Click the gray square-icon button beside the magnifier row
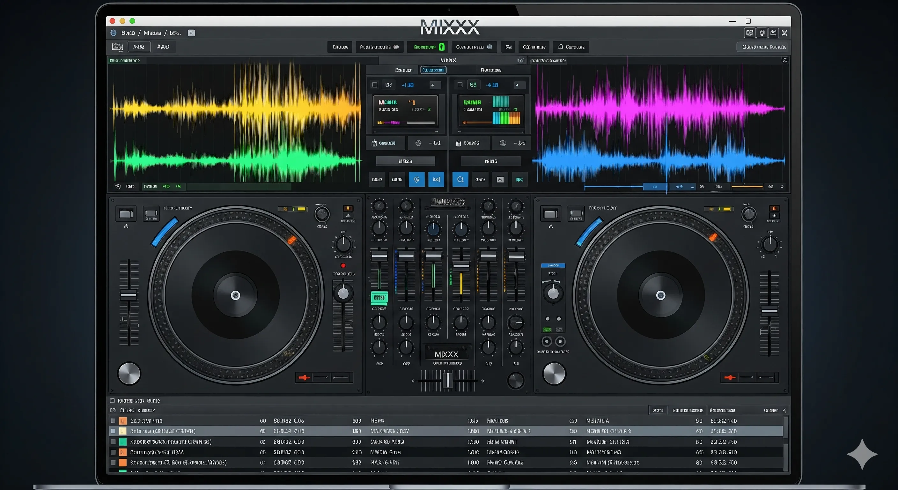Image resolution: width=898 pixels, height=490 pixels. tap(500, 180)
